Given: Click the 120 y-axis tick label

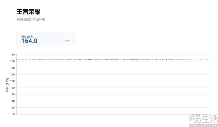Looking at the screenshot, I should pos(12,75).
